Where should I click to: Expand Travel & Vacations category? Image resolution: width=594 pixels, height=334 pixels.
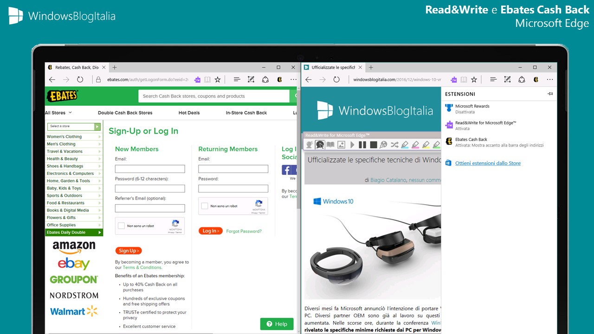[x=74, y=151]
